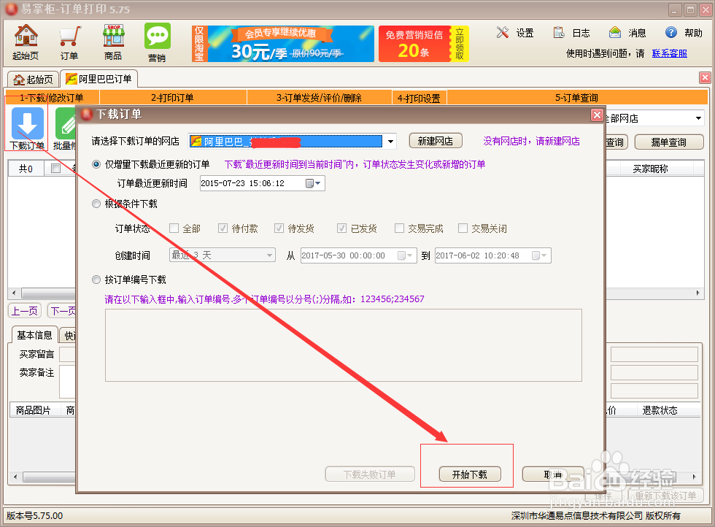This screenshot has height=527, width=715.
Task: Check the 交易完成 checkbox
Action: pos(399,228)
